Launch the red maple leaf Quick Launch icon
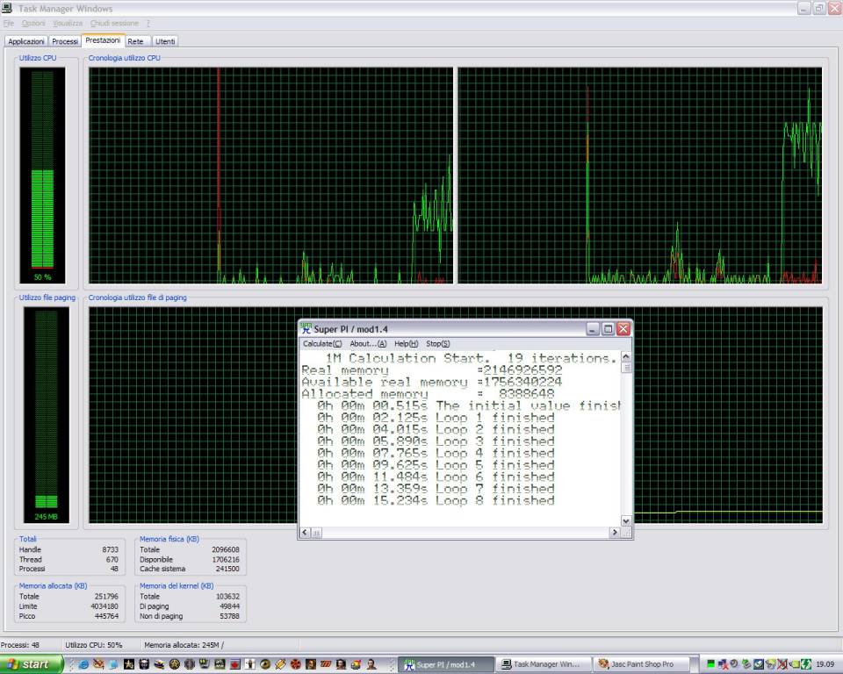The height and width of the screenshot is (674, 843). coord(235,664)
